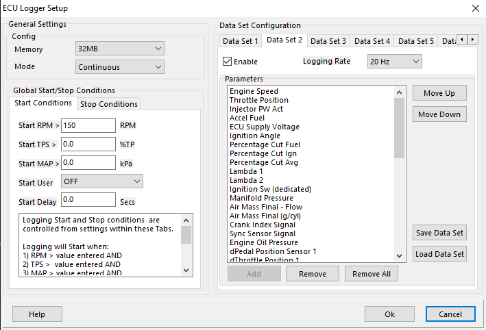The height and width of the screenshot is (330, 486).
Task: Click the Help button
Action: [x=37, y=314]
